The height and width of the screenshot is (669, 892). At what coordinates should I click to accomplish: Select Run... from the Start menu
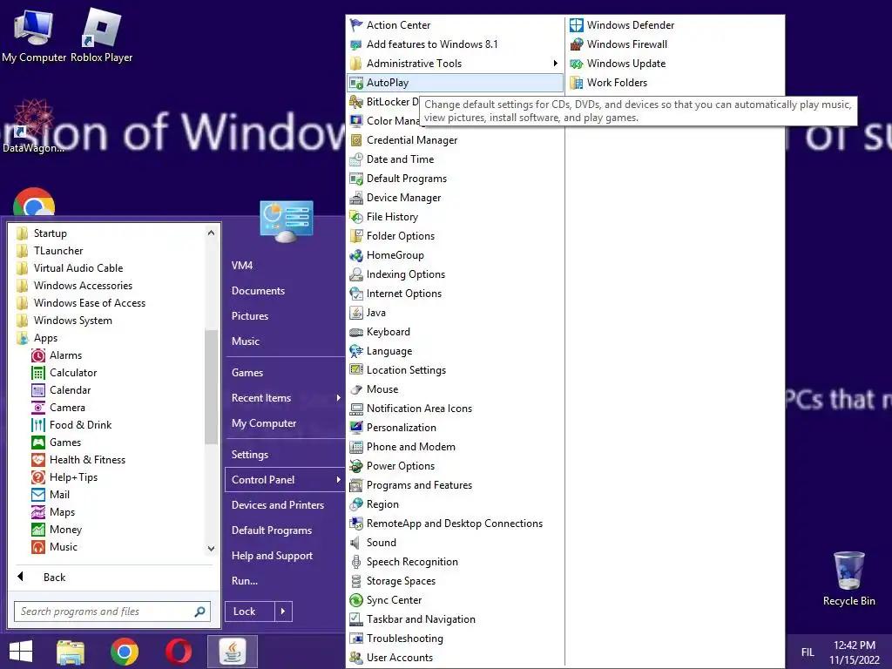(245, 581)
